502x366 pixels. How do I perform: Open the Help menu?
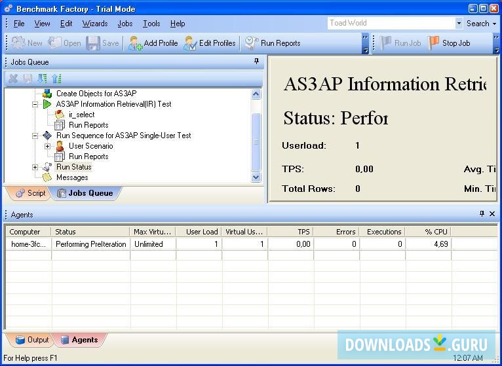(178, 24)
